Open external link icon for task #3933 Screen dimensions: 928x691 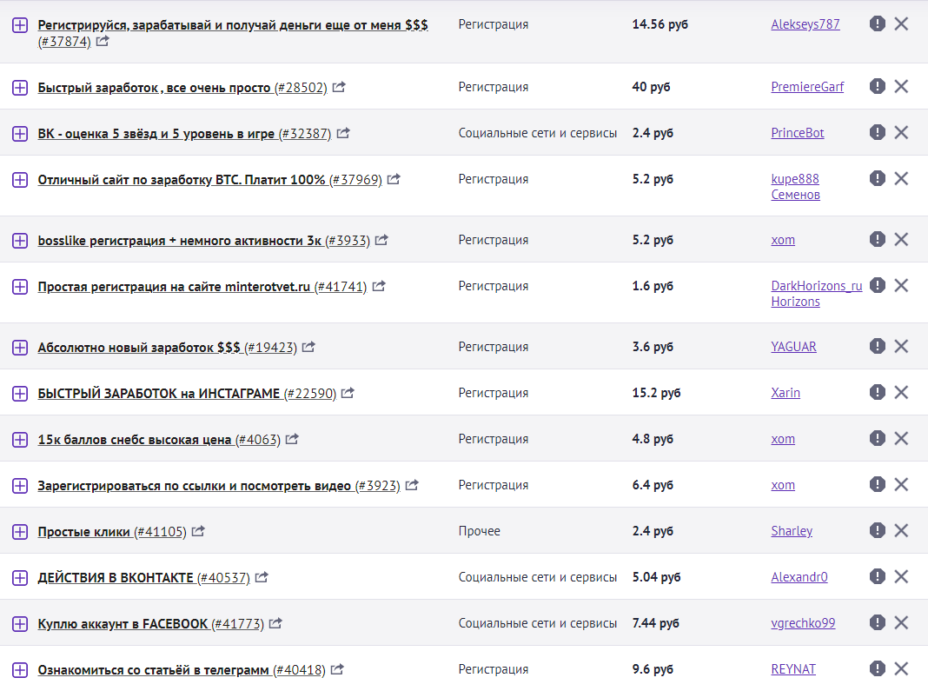click(x=381, y=240)
